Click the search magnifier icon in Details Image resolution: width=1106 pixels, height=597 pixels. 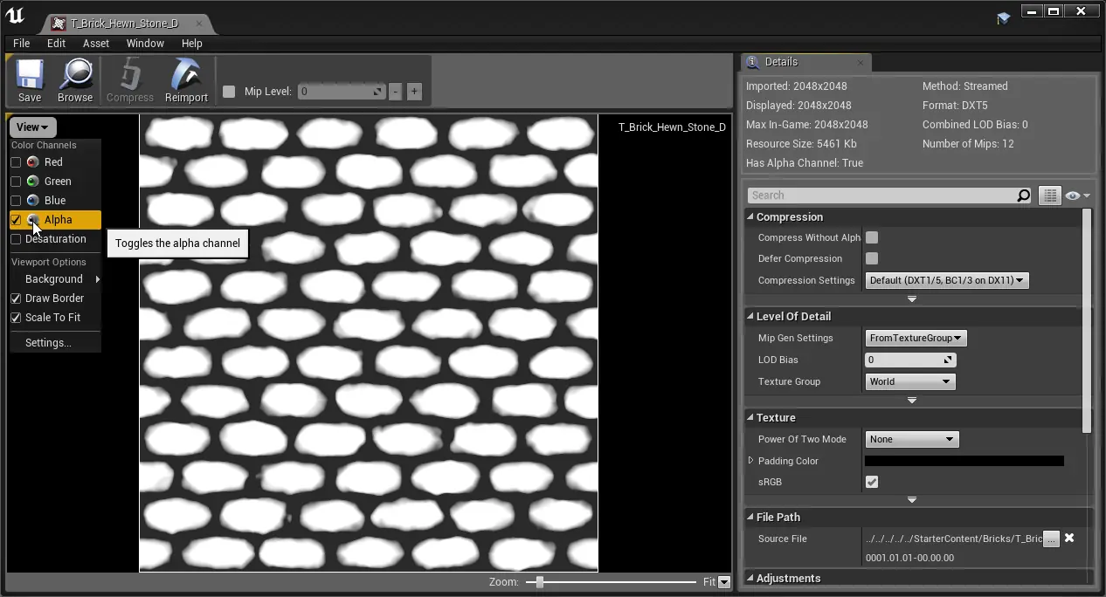[1024, 196]
